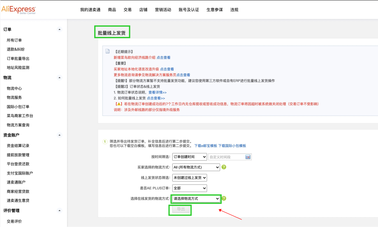The image size is (378, 227).
Task: Go to 退款&纠纷 in sidebar
Action: coord(16,49)
